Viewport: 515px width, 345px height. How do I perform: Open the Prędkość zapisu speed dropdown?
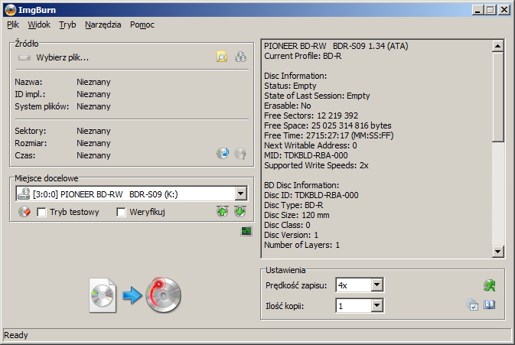[x=377, y=285]
